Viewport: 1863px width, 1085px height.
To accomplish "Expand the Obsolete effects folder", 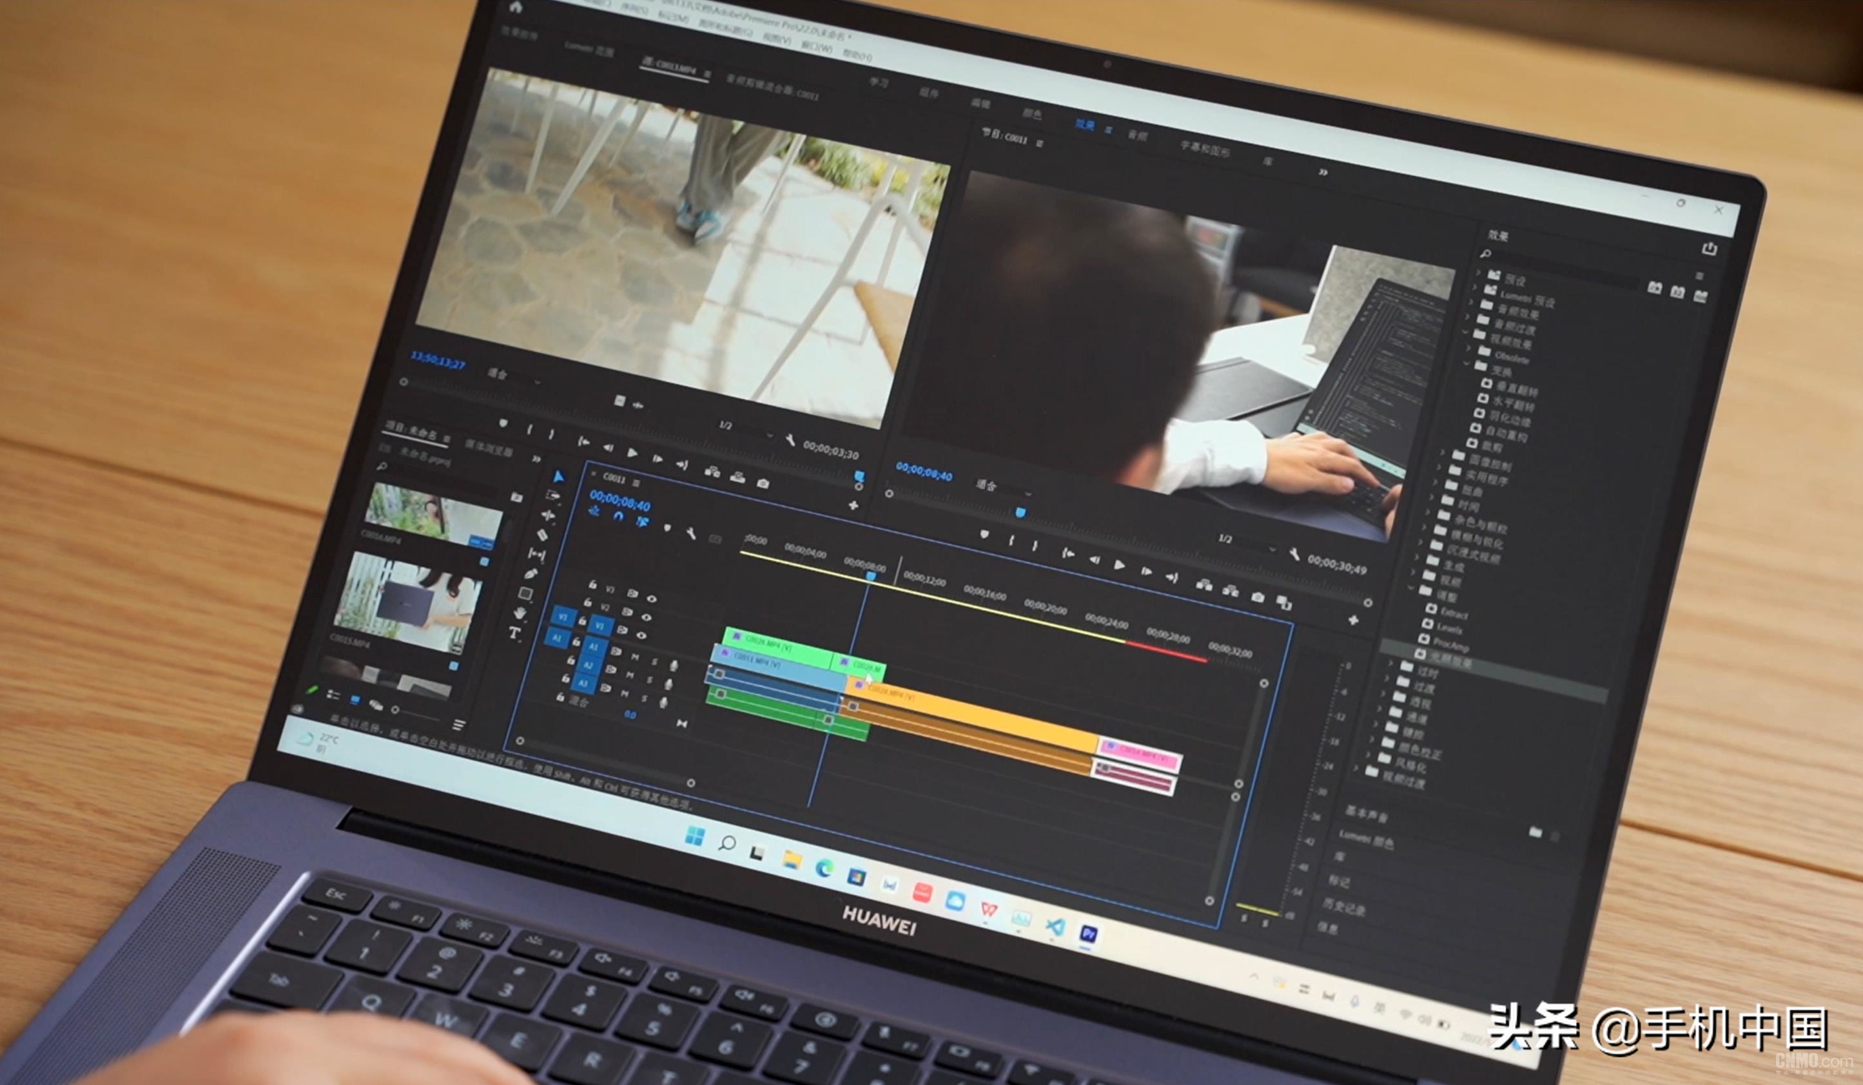I will click(1469, 348).
